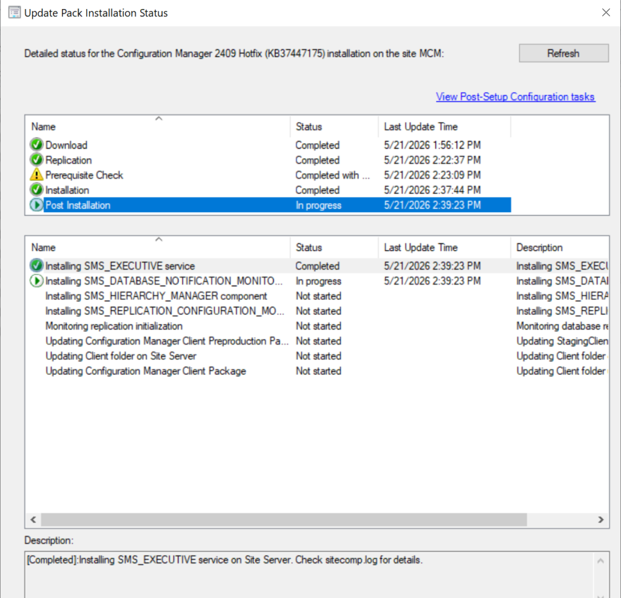
Task: Select Updating Configuration Manager Client Preproduction row
Action: pos(319,341)
